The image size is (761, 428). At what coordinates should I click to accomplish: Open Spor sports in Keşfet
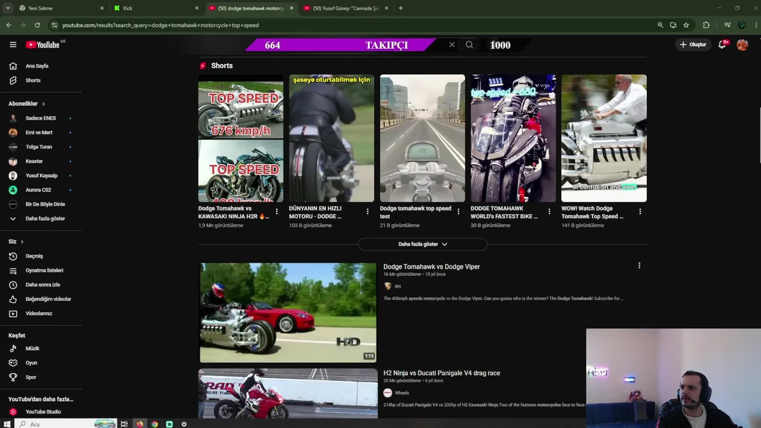click(x=30, y=377)
